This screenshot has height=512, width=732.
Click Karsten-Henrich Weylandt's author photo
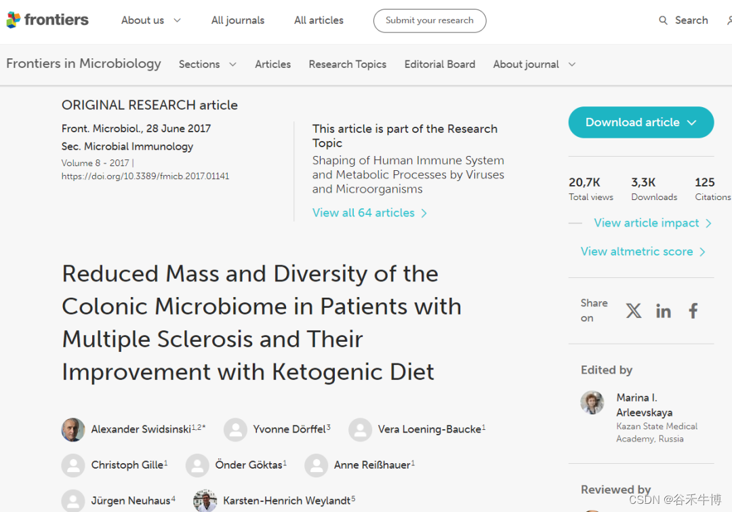(205, 500)
